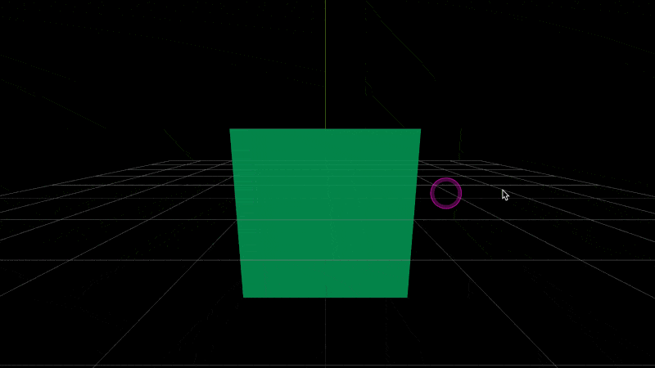Click the green cube's bottom-right corner
Image resolution: width=655 pixels, height=368 pixels.
click(406, 296)
